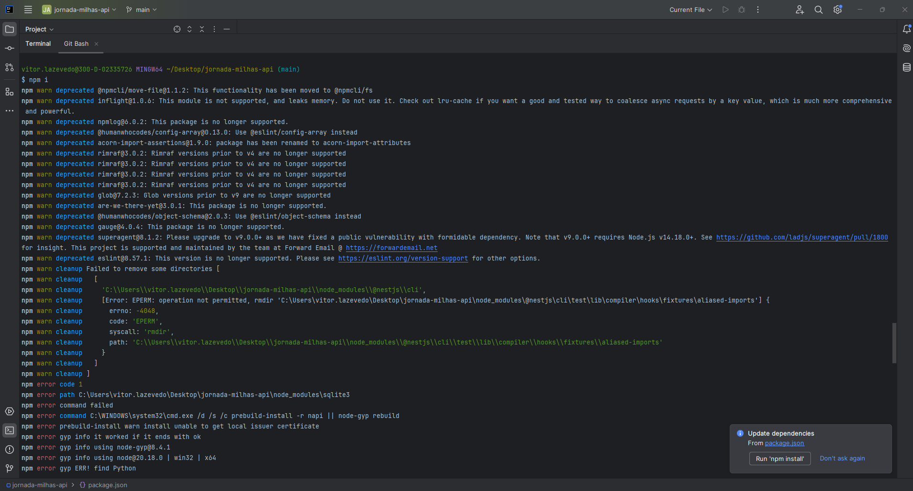The width and height of the screenshot is (913, 491).
Task: Show more tool windows ellipsis
Action: [x=10, y=111]
